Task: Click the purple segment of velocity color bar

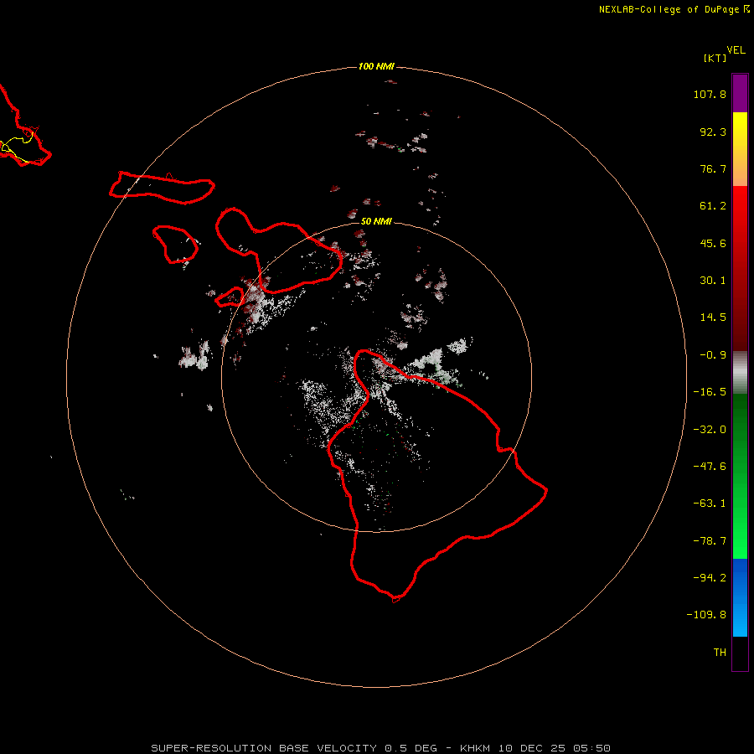Action: 740,93
